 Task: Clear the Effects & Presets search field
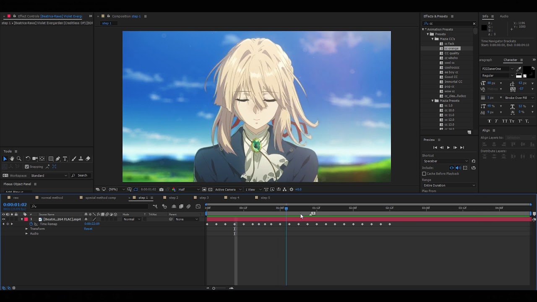pos(474,23)
